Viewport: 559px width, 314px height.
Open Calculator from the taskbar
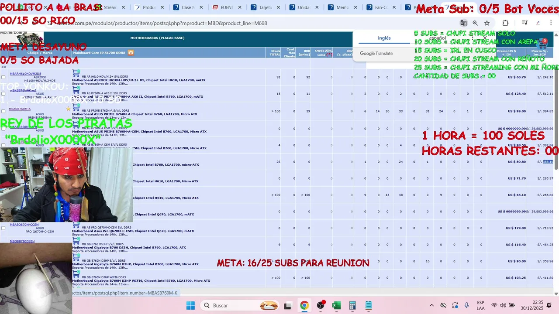(x=352, y=305)
